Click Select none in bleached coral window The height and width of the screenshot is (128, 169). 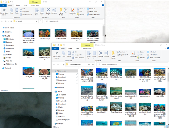tap(152, 55)
